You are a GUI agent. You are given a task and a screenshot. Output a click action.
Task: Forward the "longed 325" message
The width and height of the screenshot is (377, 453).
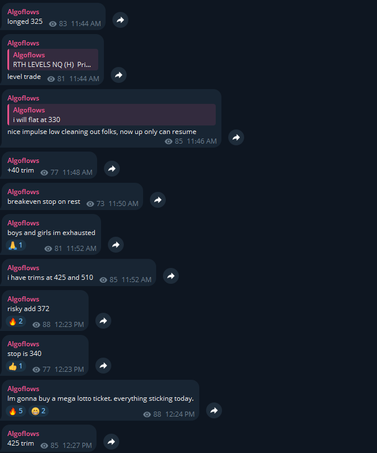pyautogui.click(x=120, y=20)
